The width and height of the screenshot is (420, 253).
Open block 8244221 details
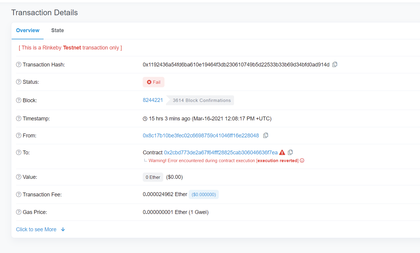pos(153,100)
